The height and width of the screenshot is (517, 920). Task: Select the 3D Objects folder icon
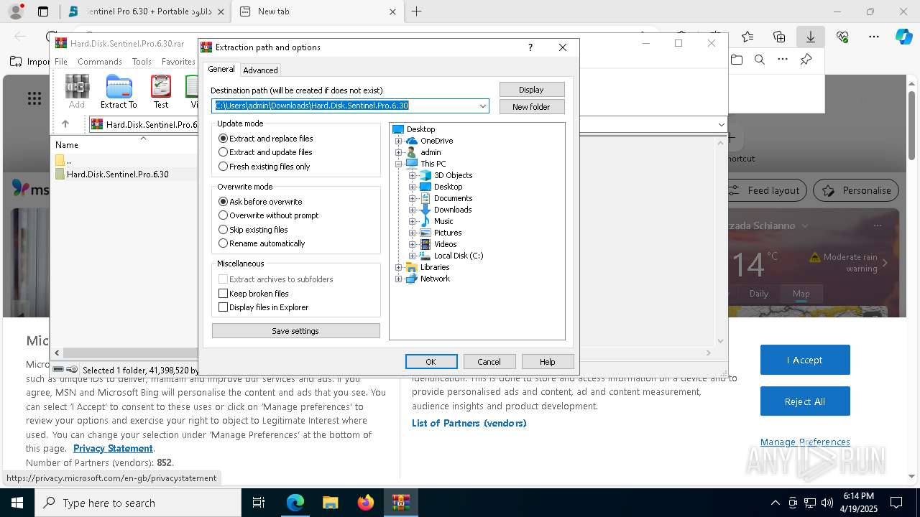tap(425, 175)
